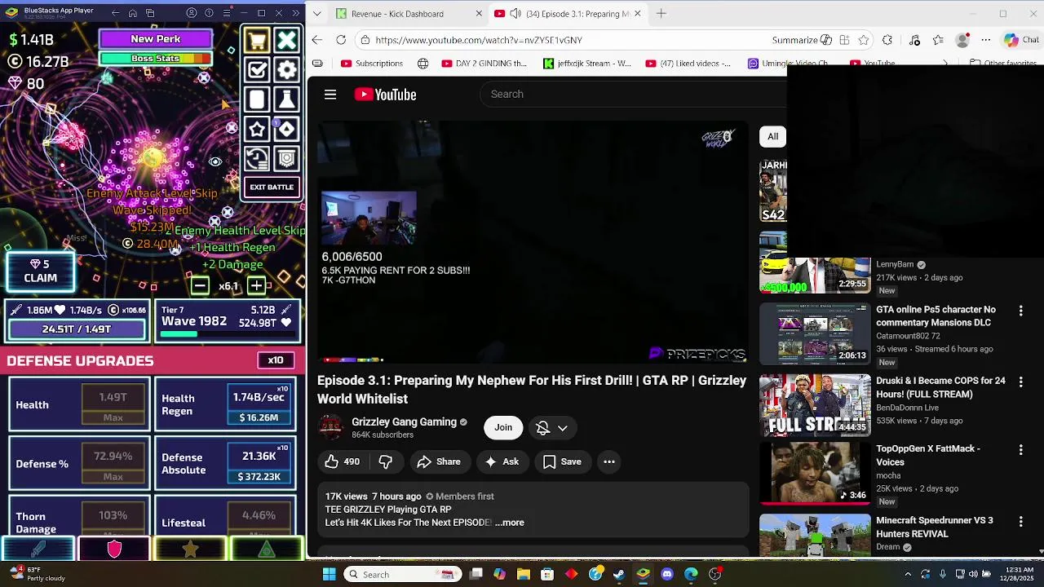The width and height of the screenshot is (1044, 587).
Task: Open Liked videos bookmark
Action: tap(688, 63)
